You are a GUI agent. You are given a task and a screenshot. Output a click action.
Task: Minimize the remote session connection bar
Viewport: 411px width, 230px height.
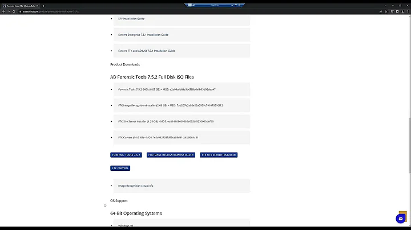point(232,5)
